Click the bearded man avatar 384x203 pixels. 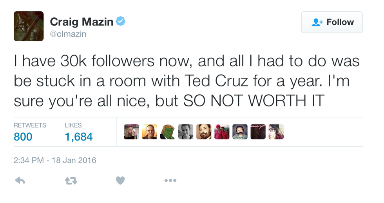pyautogui.click(x=204, y=132)
